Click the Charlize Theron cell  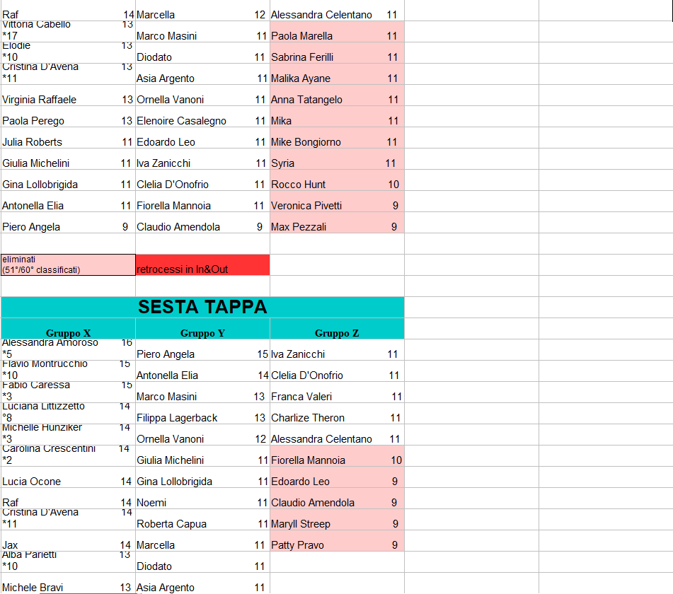point(308,418)
